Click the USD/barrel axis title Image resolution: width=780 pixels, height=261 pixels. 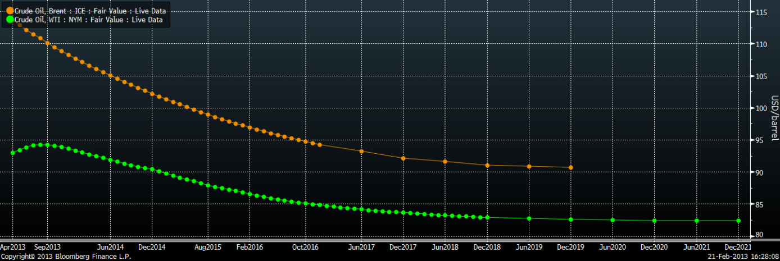[x=774, y=118]
